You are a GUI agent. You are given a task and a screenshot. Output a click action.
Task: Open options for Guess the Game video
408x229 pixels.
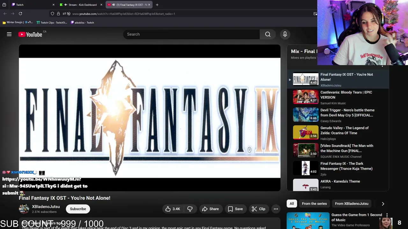(x=387, y=216)
